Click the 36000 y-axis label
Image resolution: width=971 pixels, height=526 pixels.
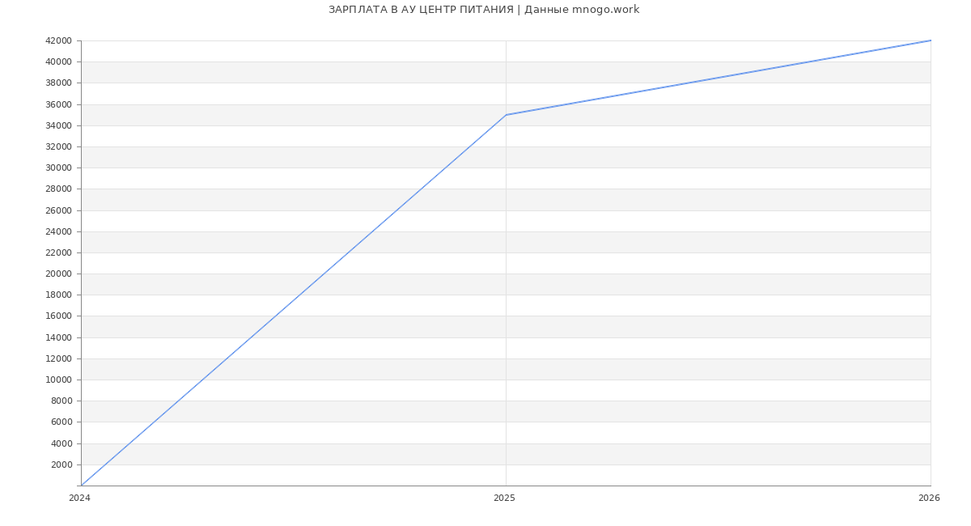(x=58, y=104)
